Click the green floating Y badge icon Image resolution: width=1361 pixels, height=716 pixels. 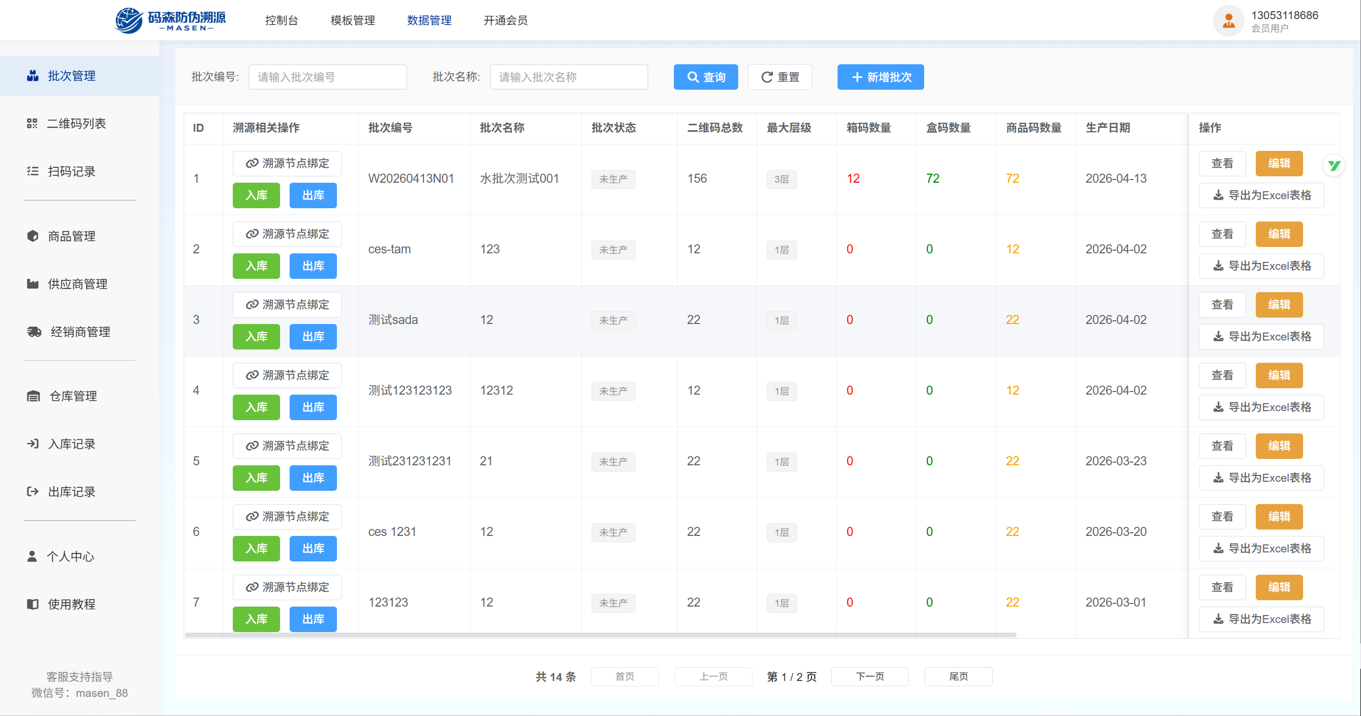pos(1334,165)
